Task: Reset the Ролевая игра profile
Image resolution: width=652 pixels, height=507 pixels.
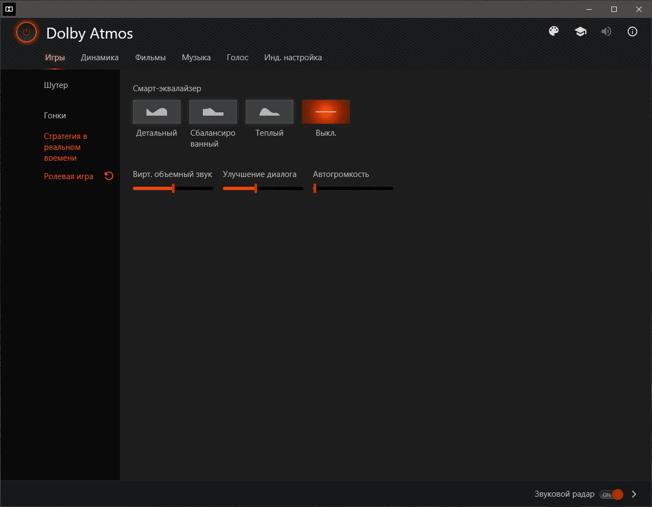Action: (x=109, y=176)
